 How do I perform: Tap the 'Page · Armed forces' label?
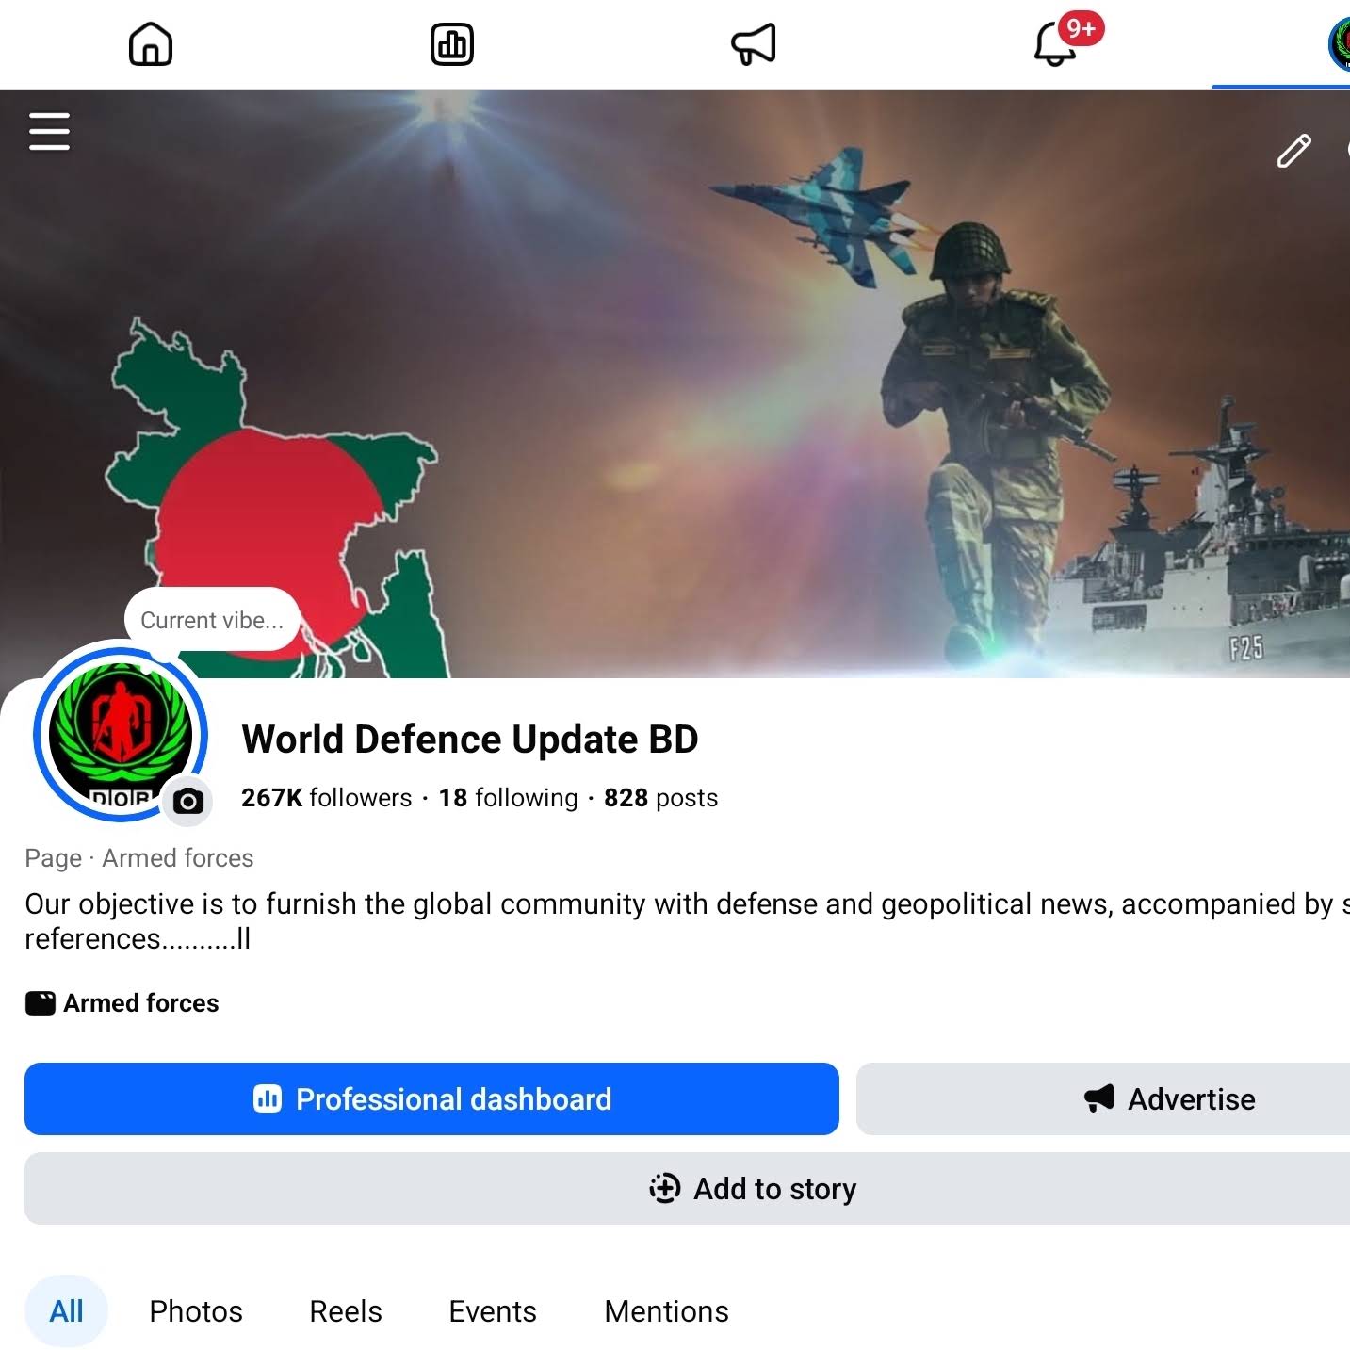coord(139,858)
